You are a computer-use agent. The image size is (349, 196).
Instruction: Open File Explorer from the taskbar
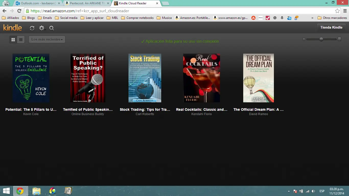pyautogui.click(x=37, y=191)
